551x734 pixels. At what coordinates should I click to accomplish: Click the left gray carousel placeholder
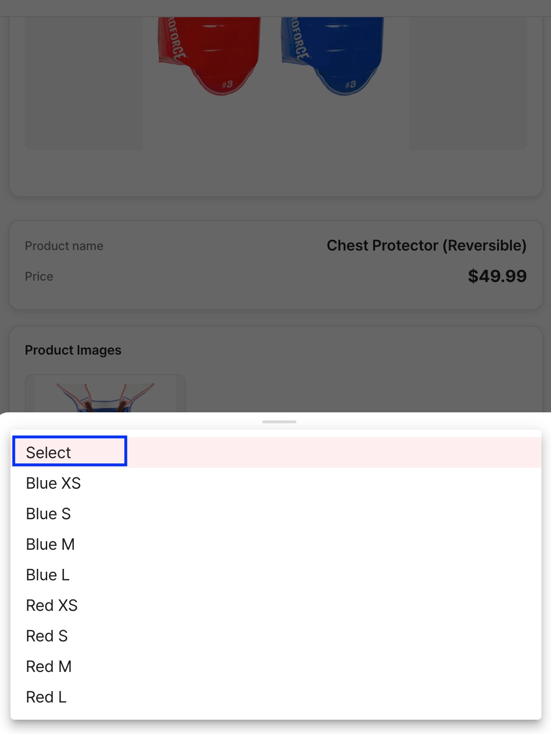pyautogui.click(x=83, y=84)
